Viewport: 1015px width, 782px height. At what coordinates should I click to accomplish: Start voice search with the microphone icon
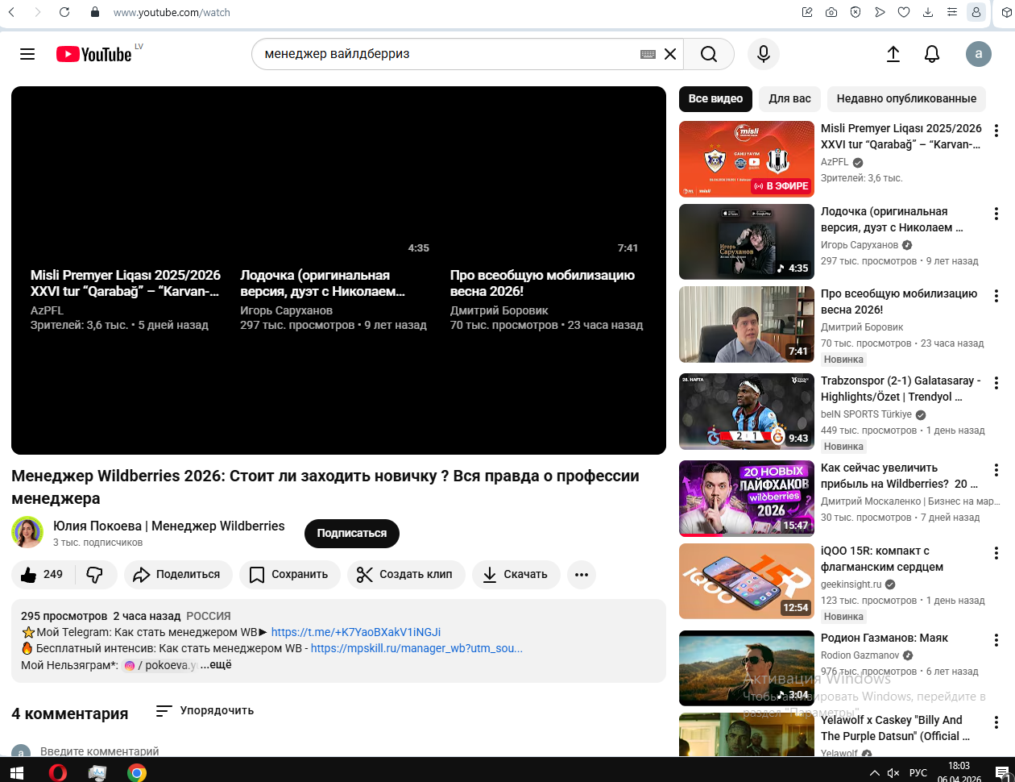[764, 54]
